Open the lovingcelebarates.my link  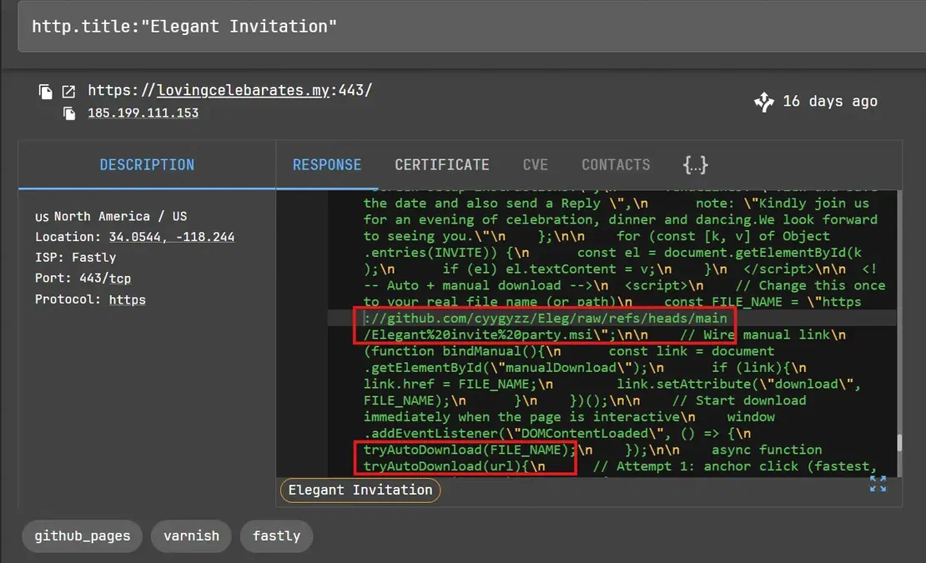tap(243, 90)
